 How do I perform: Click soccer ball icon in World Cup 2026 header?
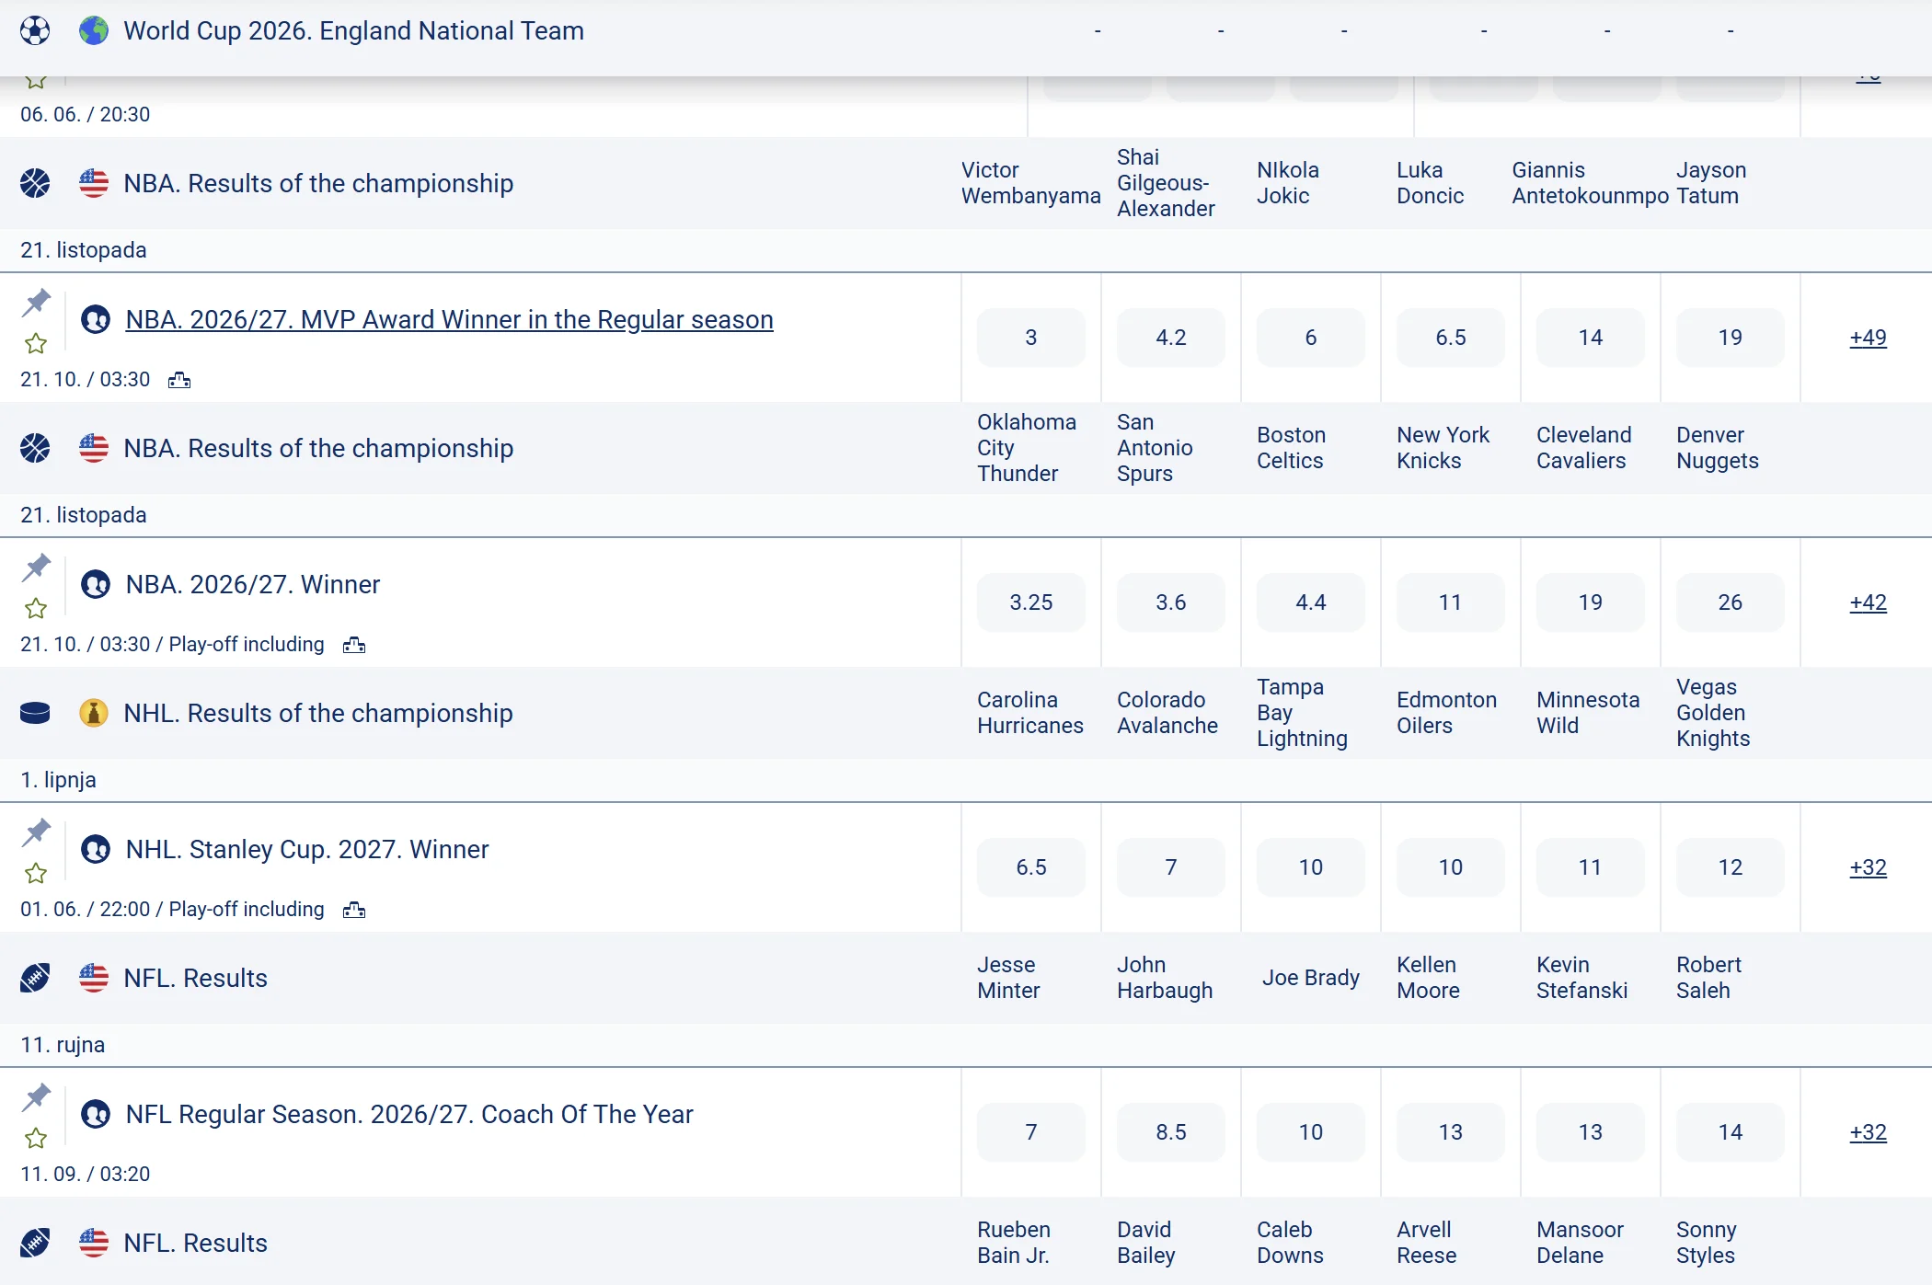35,30
